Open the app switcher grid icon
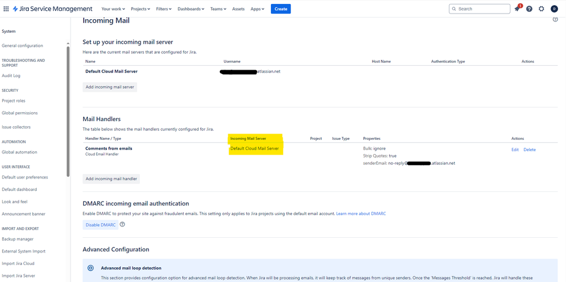566x282 pixels. 6,9
